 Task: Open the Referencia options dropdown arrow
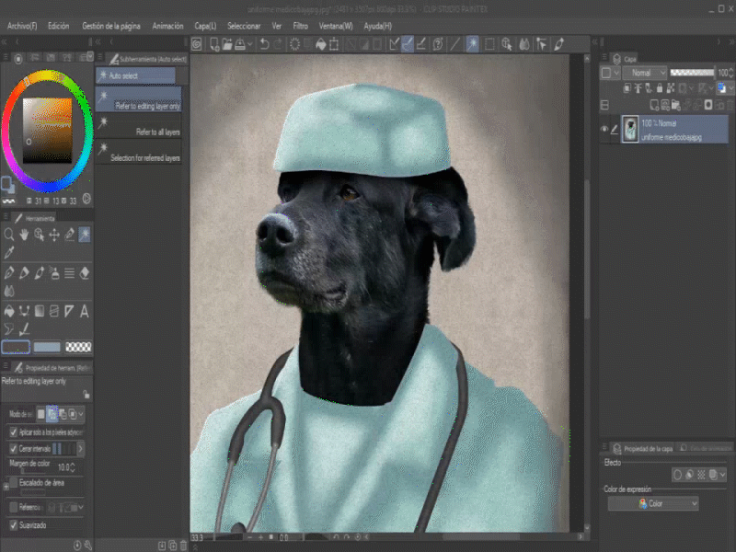(81, 508)
